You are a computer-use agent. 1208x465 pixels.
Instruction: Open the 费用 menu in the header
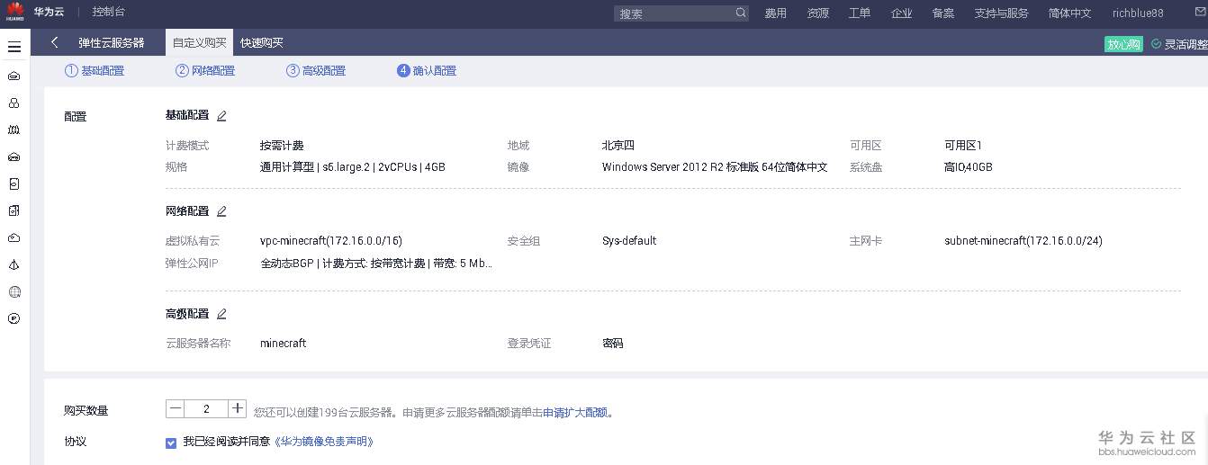pyautogui.click(x=776, y=13)
